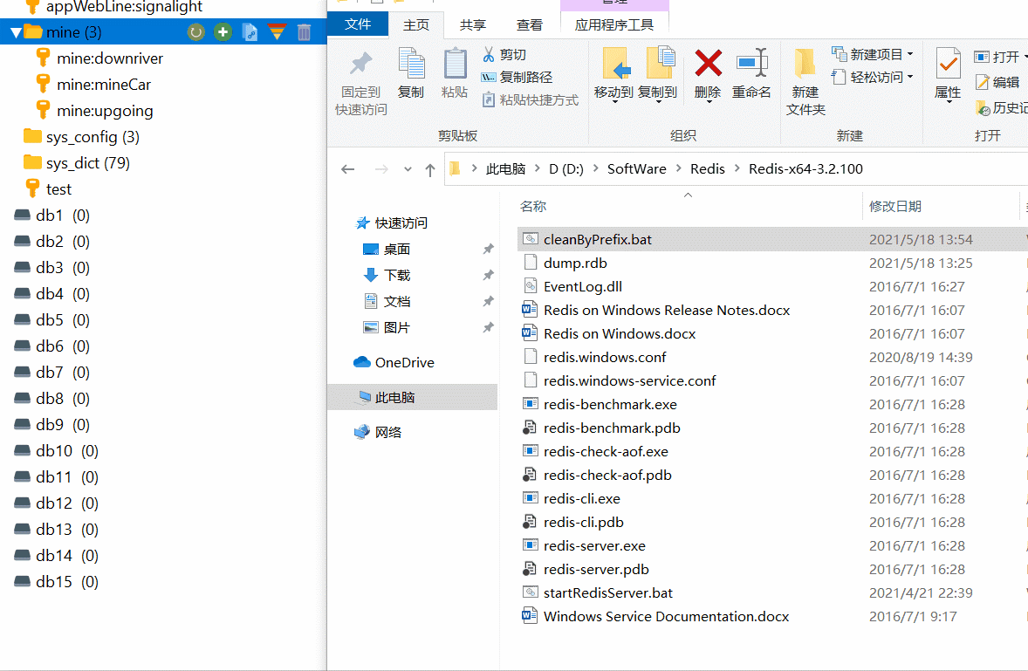Click 此电脑 in the address breadcrumb

pyautogui.click(x=505, y=169)
